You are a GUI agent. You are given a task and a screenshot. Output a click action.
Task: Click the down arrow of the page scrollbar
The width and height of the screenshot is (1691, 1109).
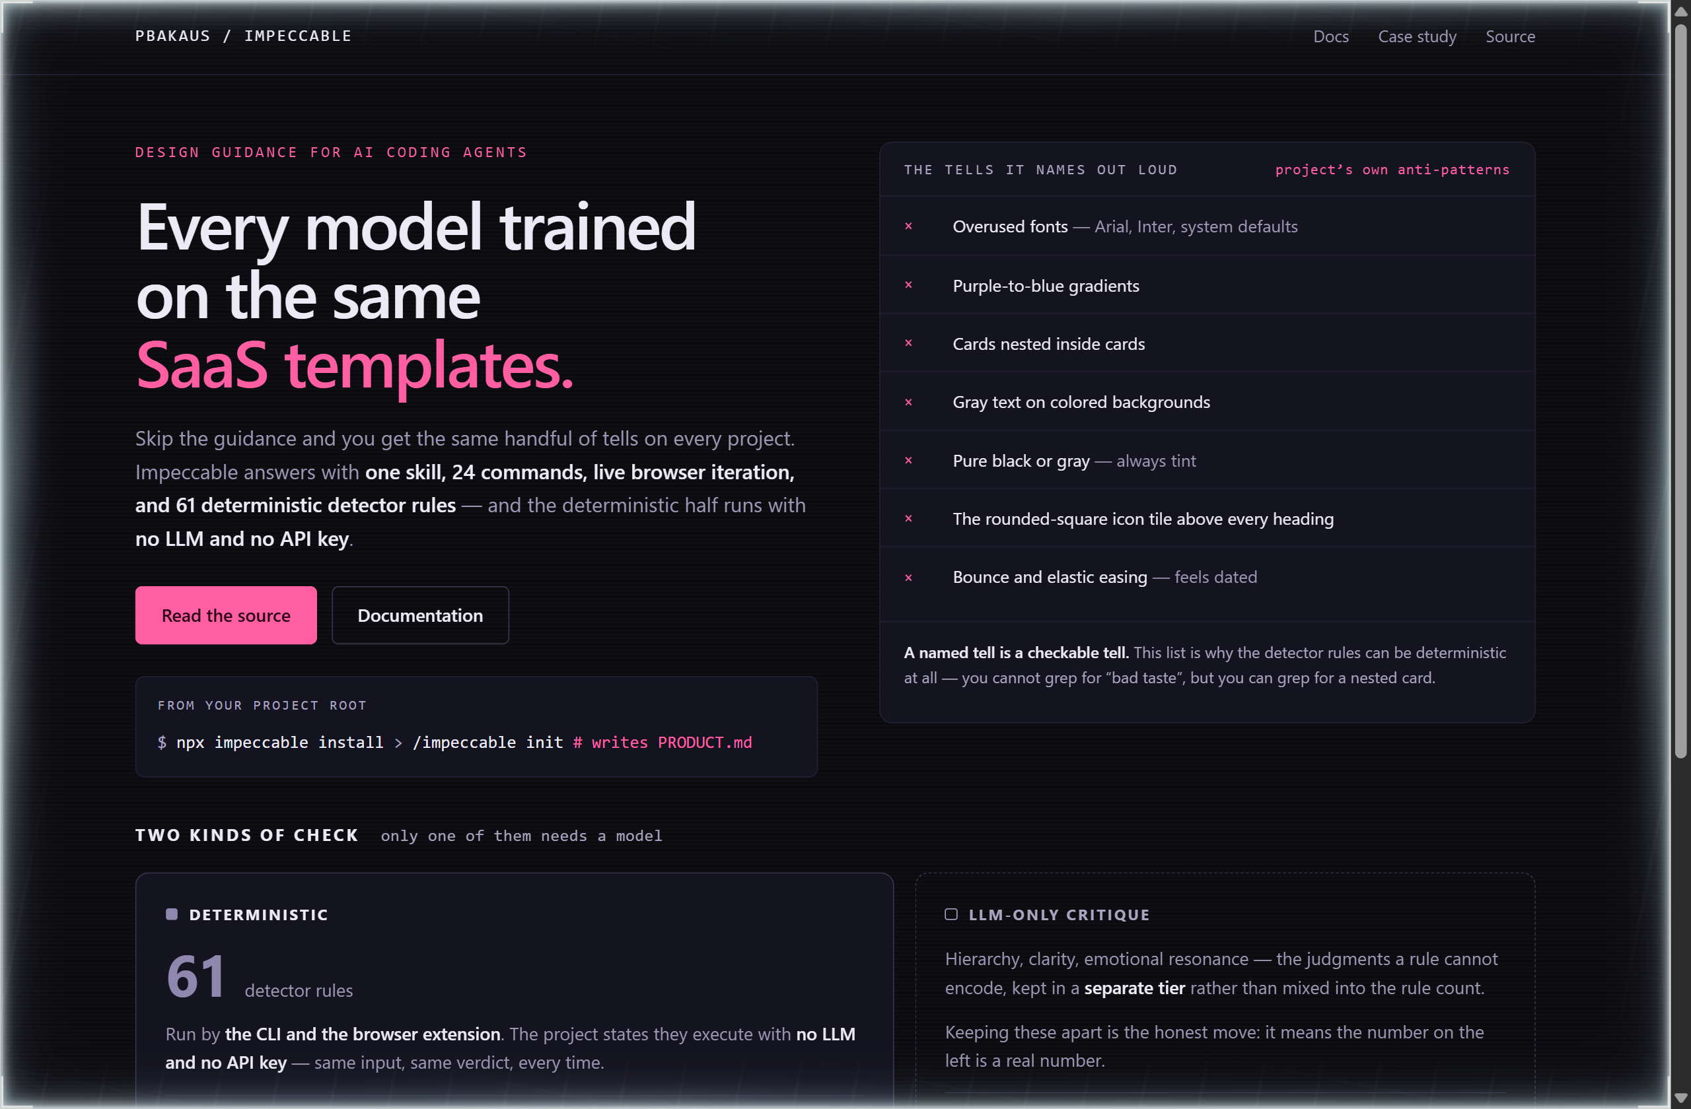(x=1680, y=1097)
